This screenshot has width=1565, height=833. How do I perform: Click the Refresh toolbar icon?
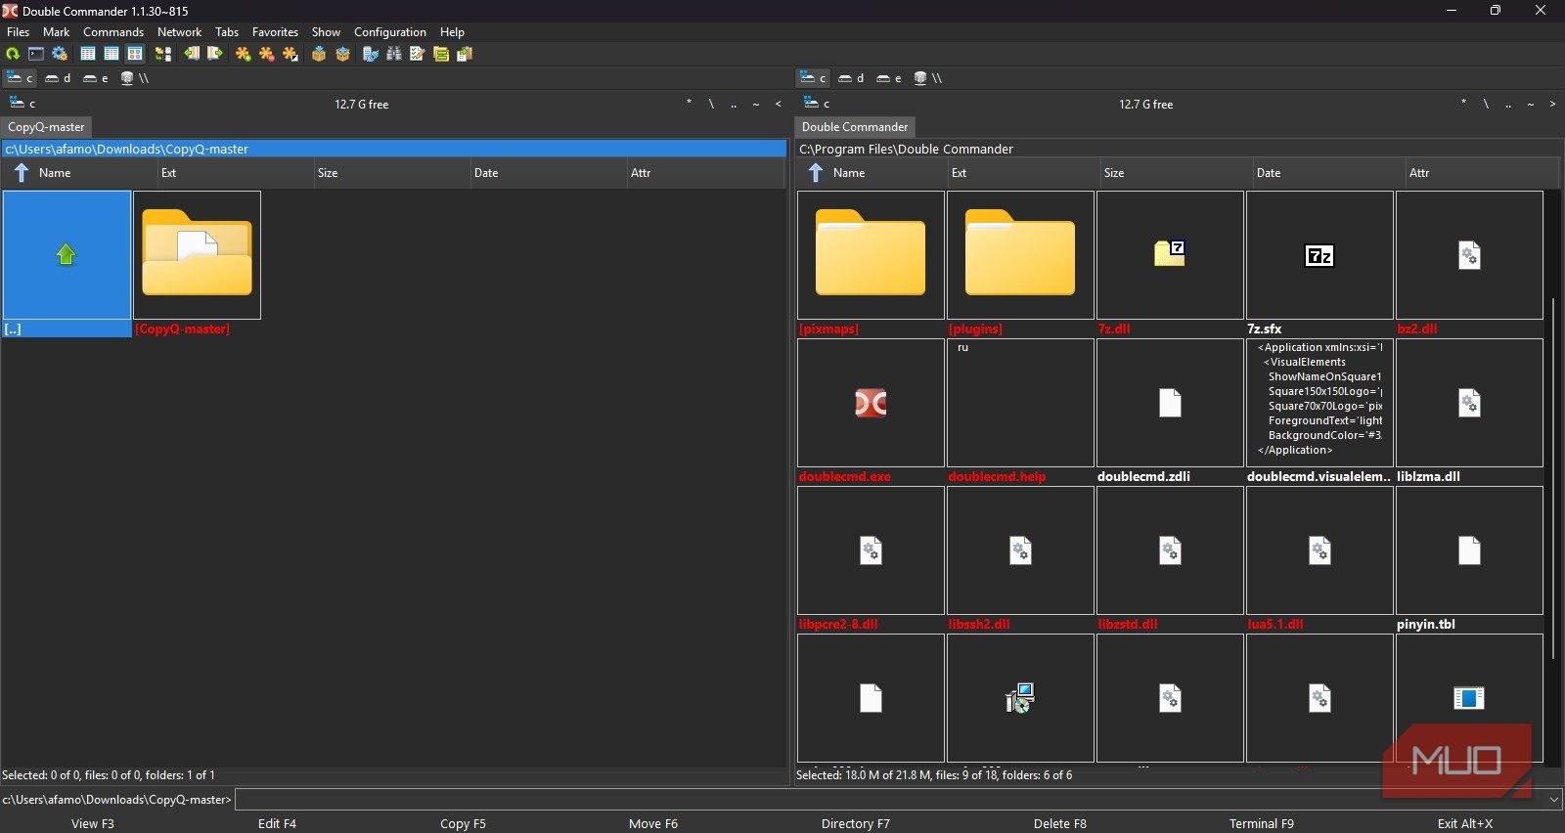tap(13, 54)
